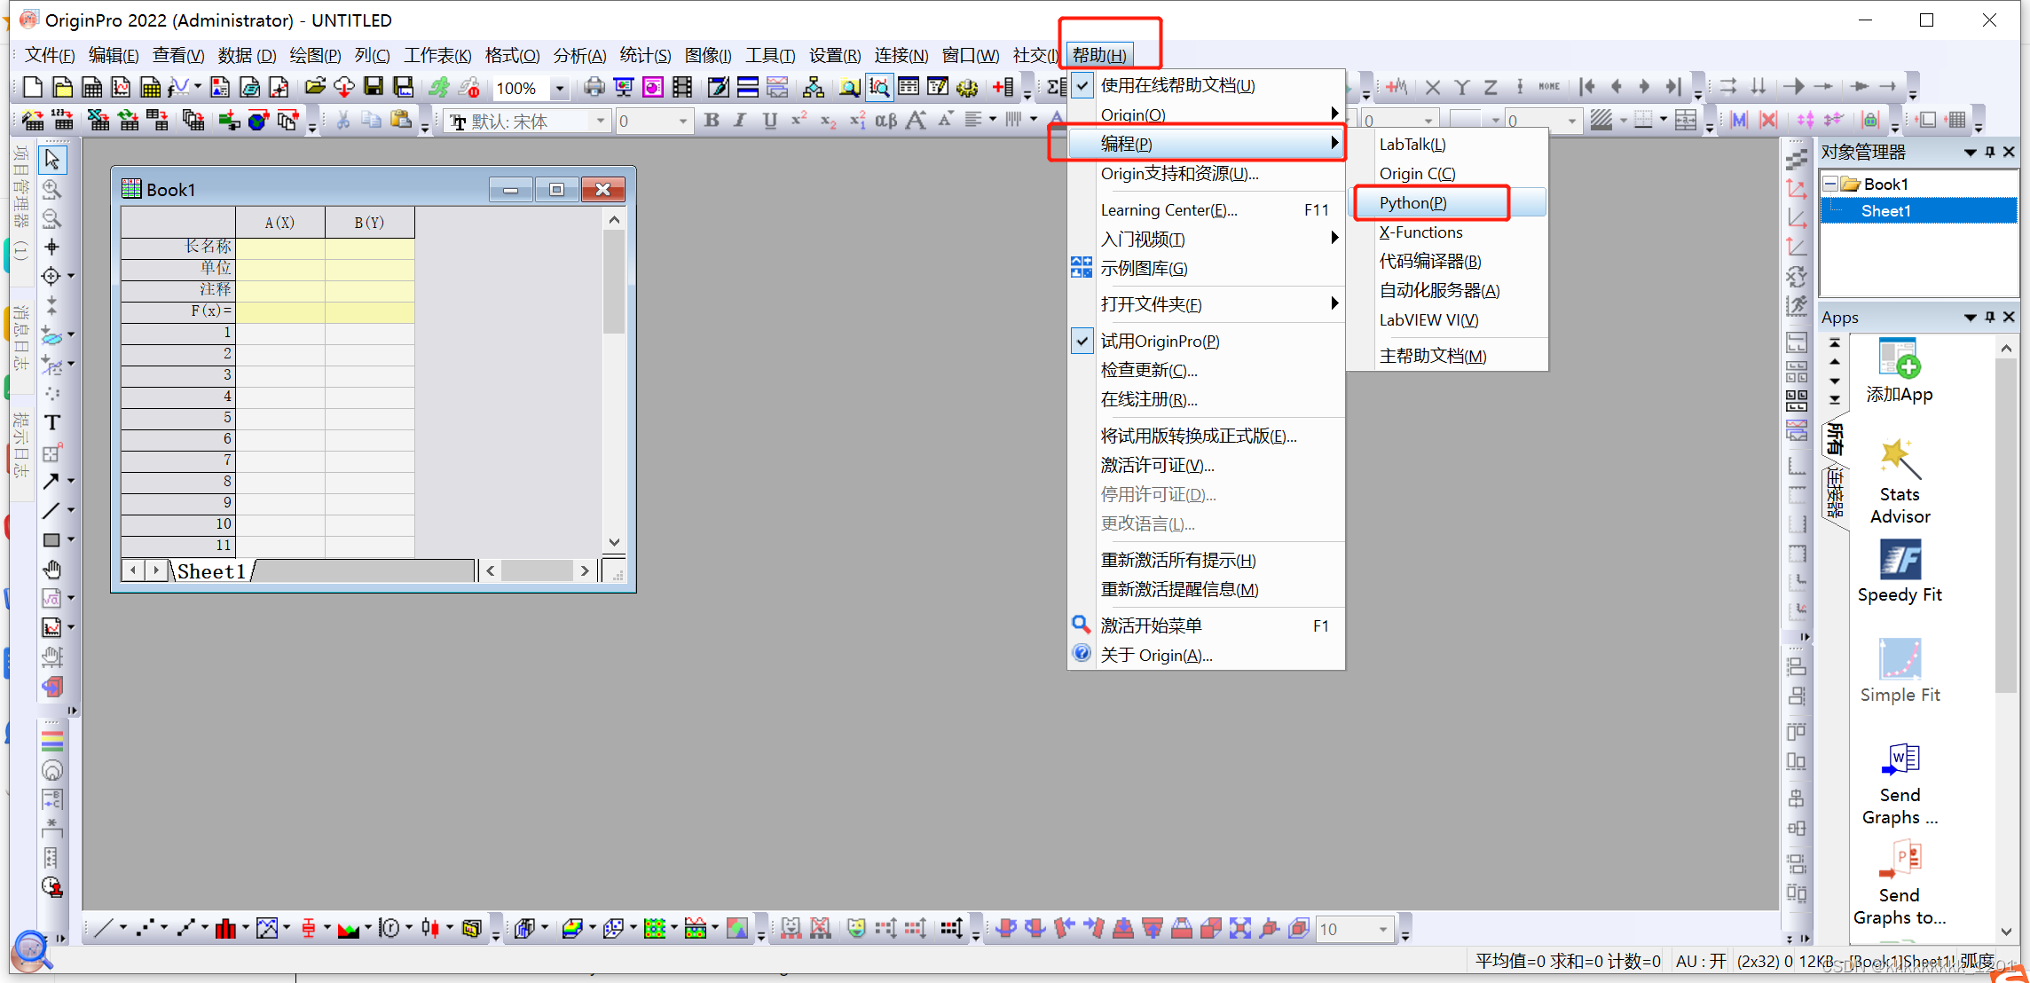The image size is (2030, 983).
Task: Open the File (文件) menu
Action: (x=50, y=55)
